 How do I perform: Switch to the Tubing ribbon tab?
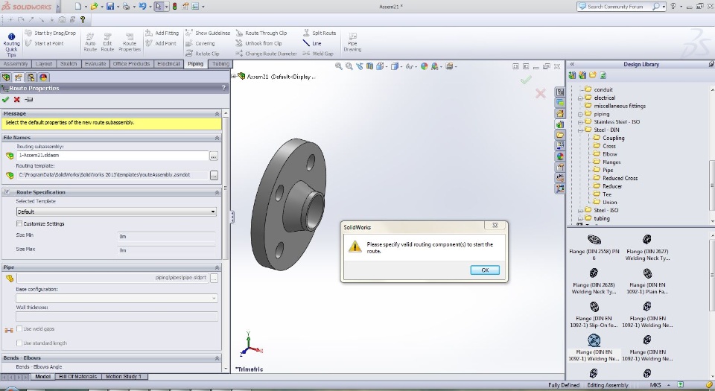(x=220, y=64)
